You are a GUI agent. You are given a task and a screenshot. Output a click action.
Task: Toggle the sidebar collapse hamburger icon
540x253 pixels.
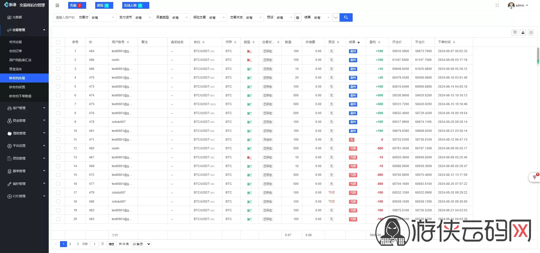click(x=57, y=5)
